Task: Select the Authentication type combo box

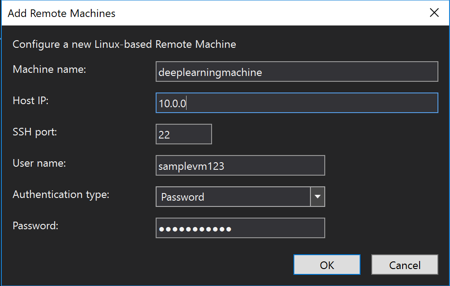Action: click(x=233, y=197)
